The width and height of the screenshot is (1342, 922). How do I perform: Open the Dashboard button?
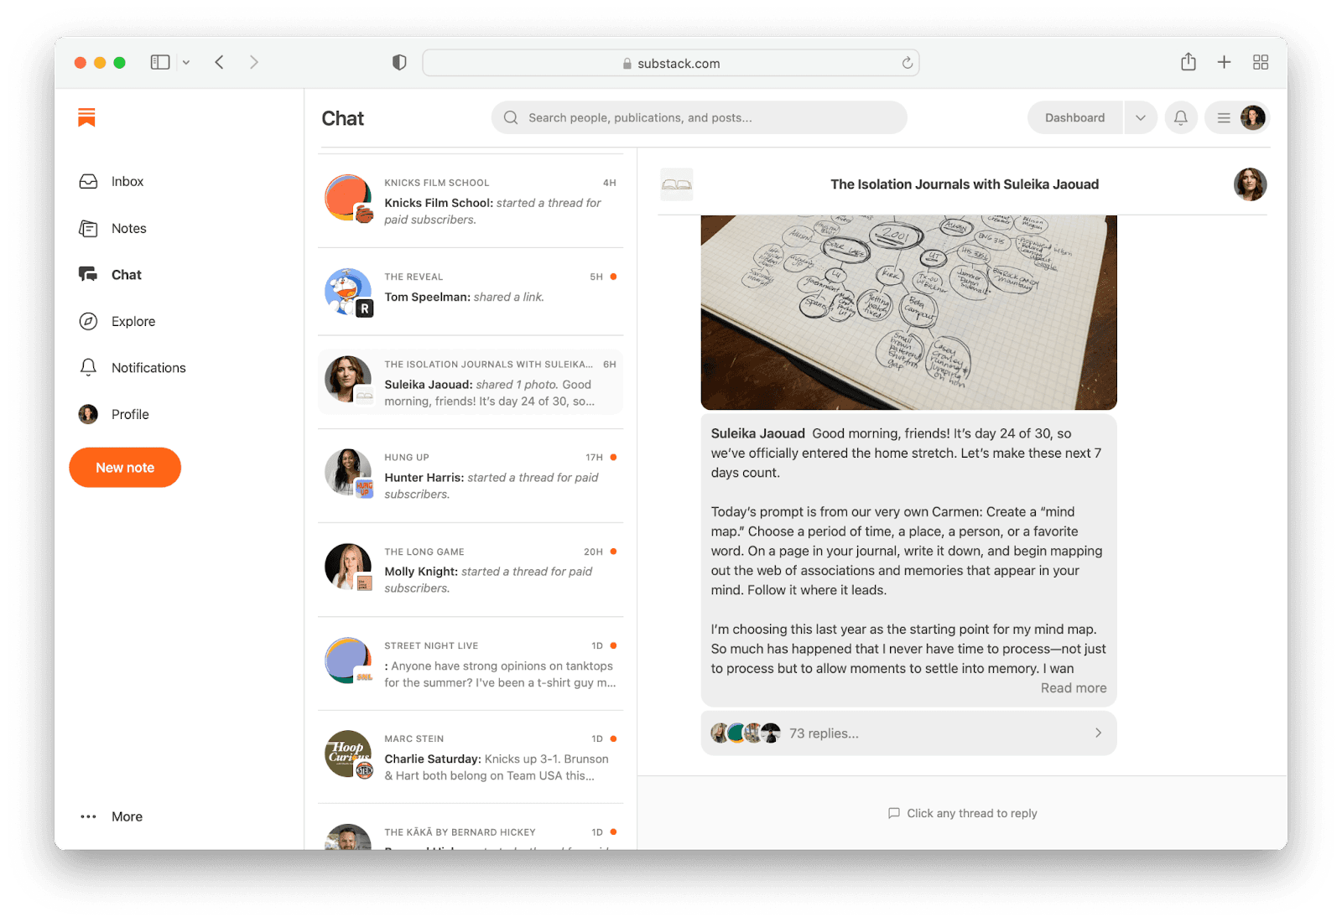[x=1074, y=117]
